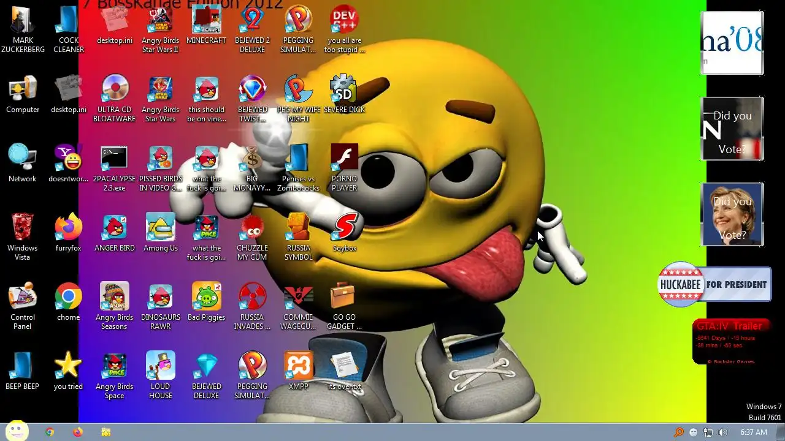Open the 6:37 AM taskbar clock
Screen dimensions: 785x441
tap(754, 432)
